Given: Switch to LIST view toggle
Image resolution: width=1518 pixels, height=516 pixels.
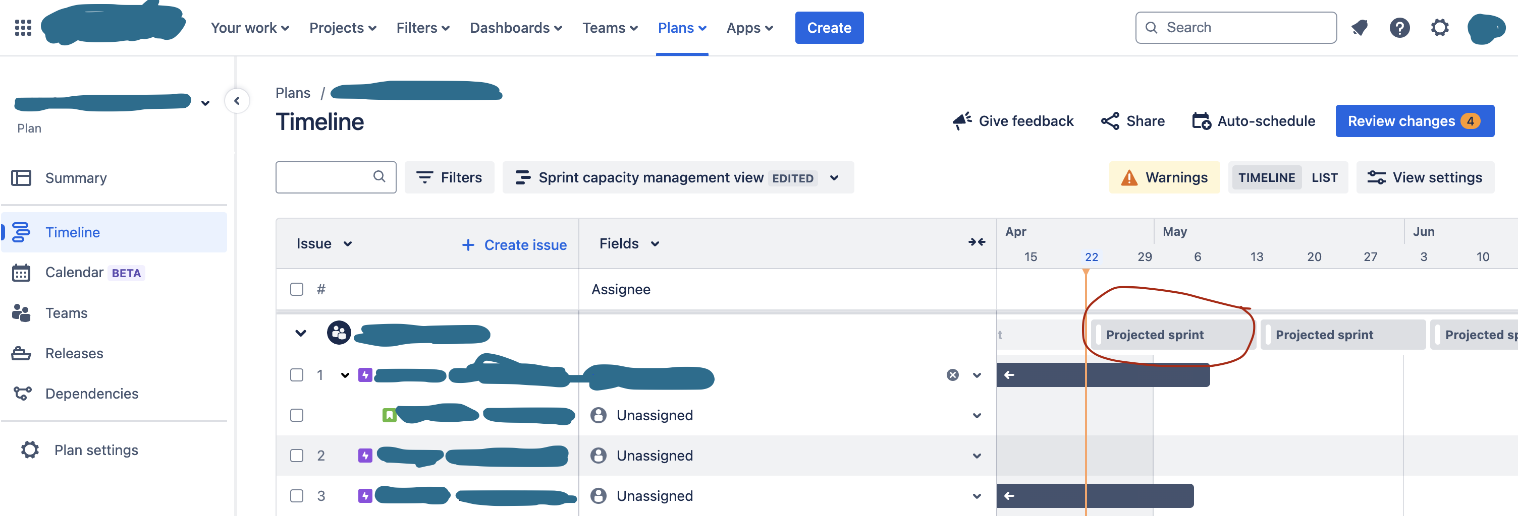Looking at the screenshot, I should click(x=1324, y=178).
